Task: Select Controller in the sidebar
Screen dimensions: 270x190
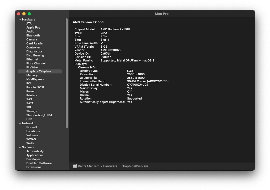Action: click(33, 47)
